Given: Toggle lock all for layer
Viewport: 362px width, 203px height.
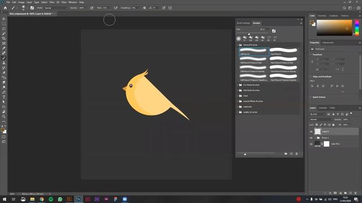Looking at the screenshot, I should point(333,125).
